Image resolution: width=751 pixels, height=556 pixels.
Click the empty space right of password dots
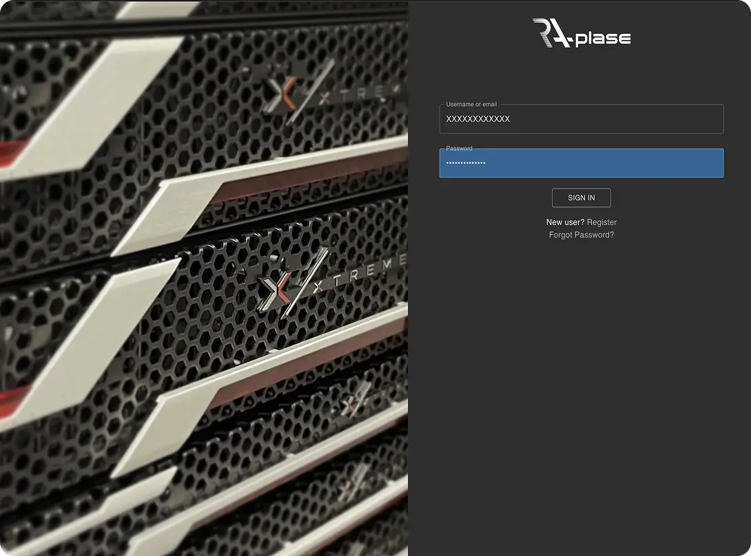coord(606,163)
